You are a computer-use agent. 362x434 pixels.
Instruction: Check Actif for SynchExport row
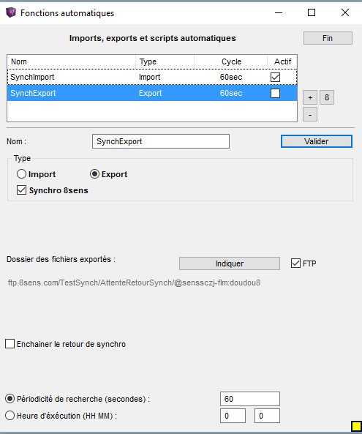pos(275,93)
